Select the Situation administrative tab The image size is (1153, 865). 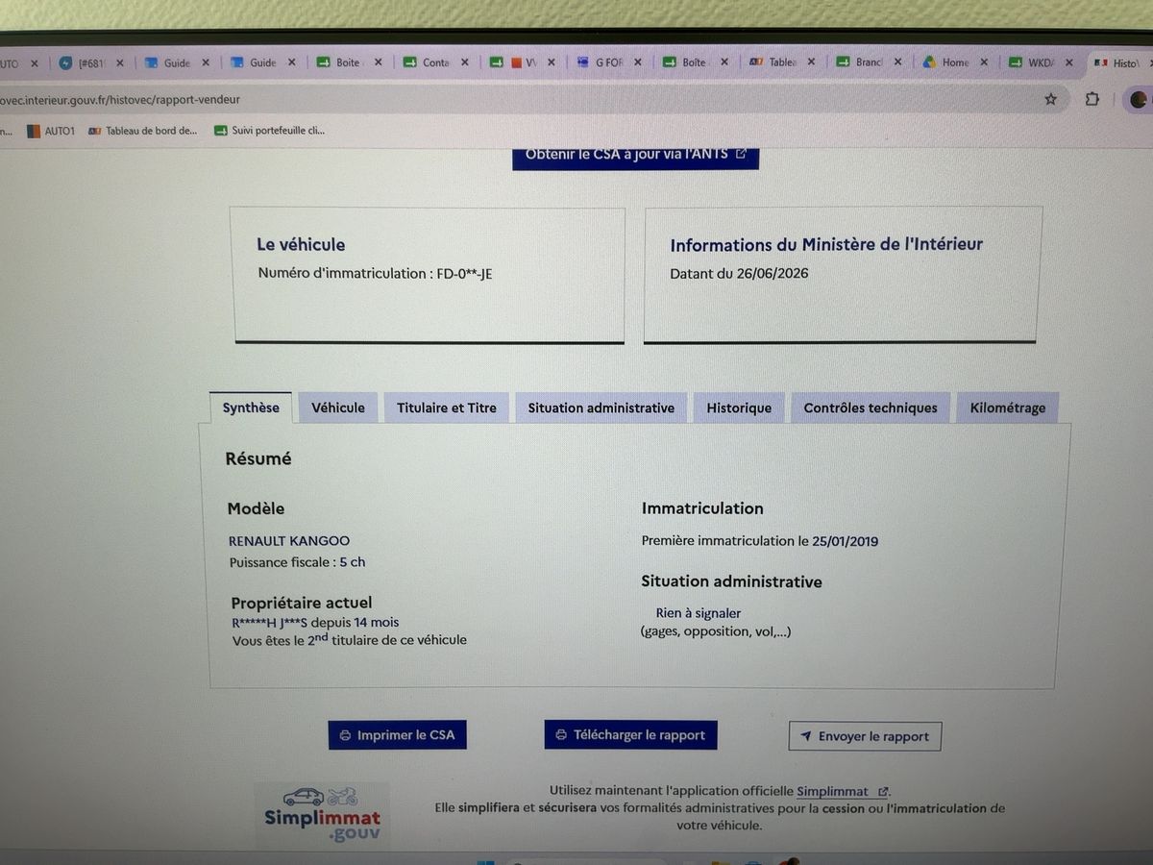pyautogui.click(x=601, y=408)
